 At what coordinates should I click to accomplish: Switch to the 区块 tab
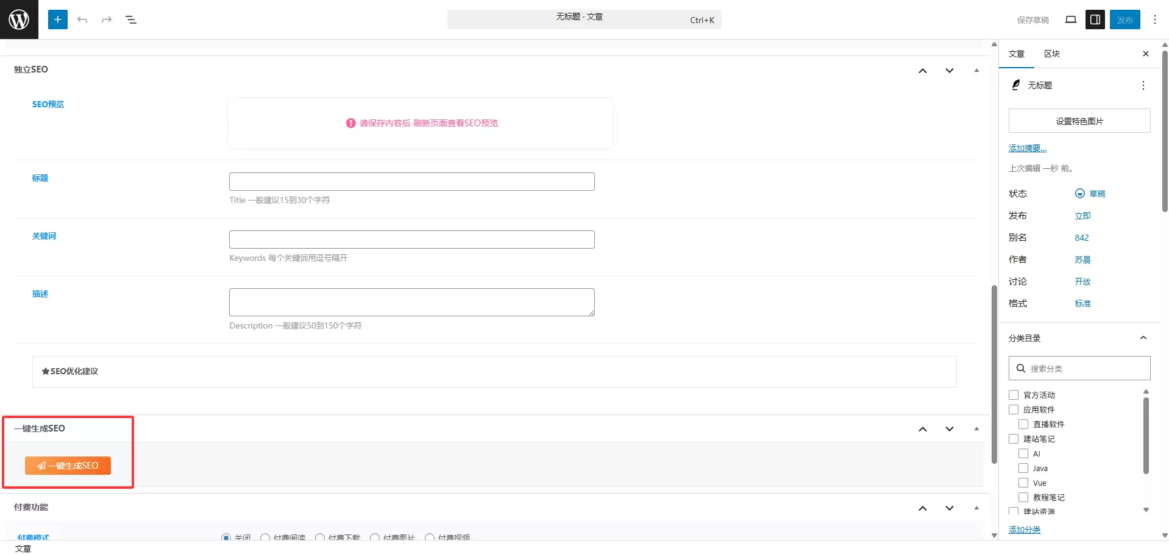point(1051,54)
